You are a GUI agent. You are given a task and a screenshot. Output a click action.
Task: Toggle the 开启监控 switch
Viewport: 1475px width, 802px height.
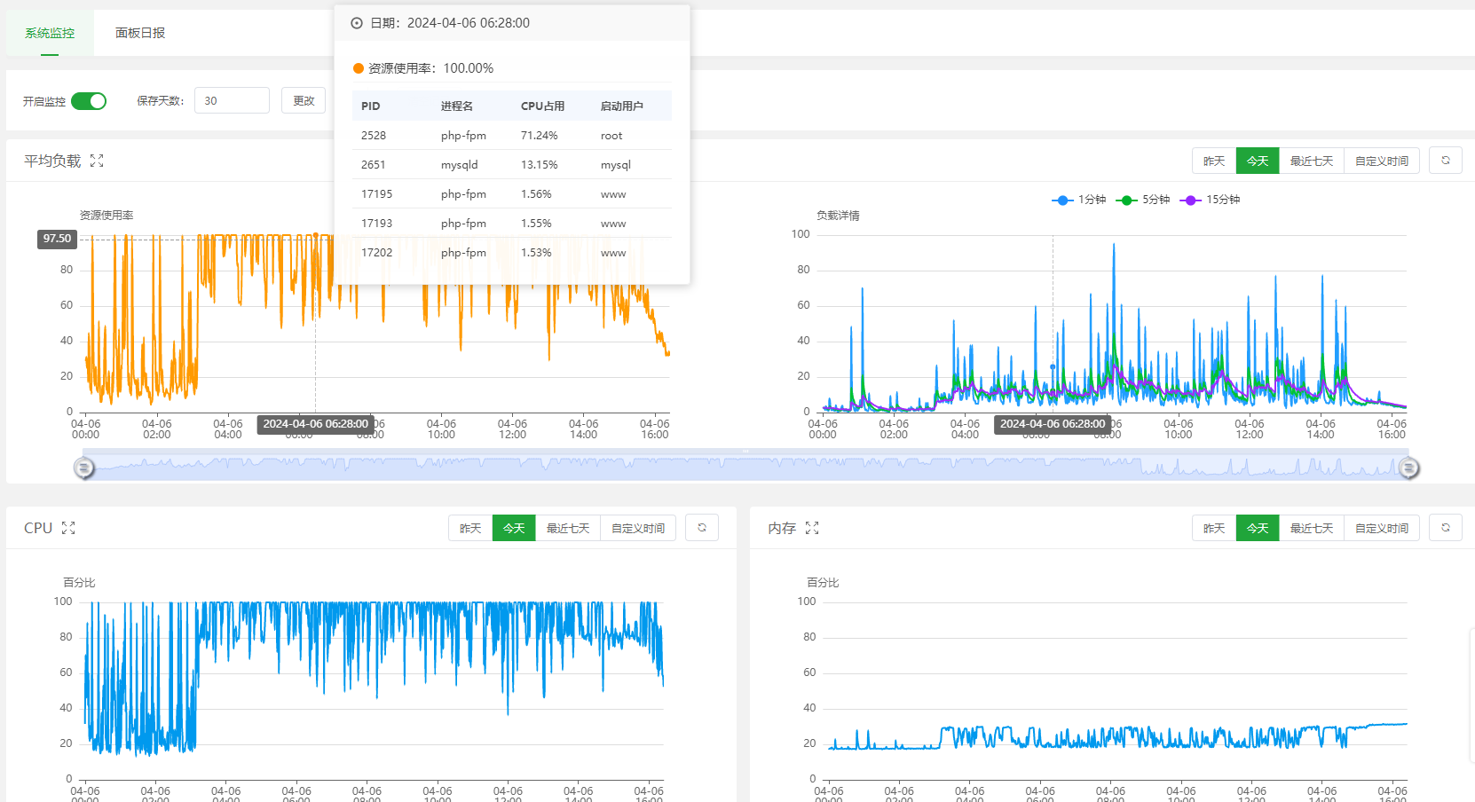point(89,101)
